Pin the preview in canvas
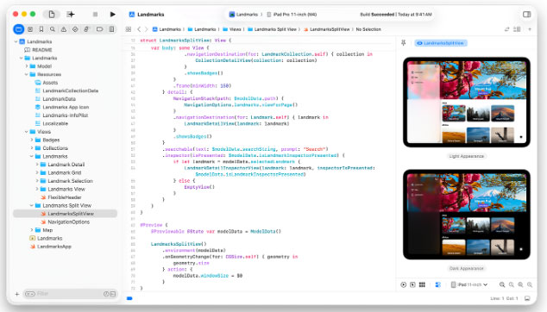 coord(404,43)
